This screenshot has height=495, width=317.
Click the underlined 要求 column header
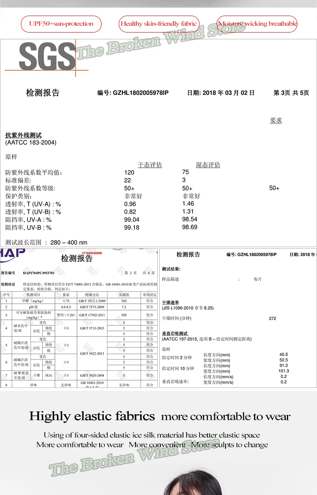tap(276, 120)
